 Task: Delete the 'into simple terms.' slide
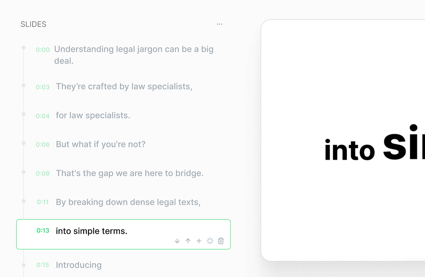(221, 241)
